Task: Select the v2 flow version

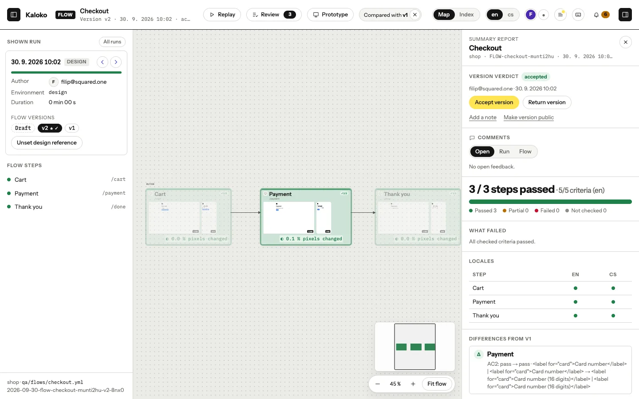Action: click(50, 128)
